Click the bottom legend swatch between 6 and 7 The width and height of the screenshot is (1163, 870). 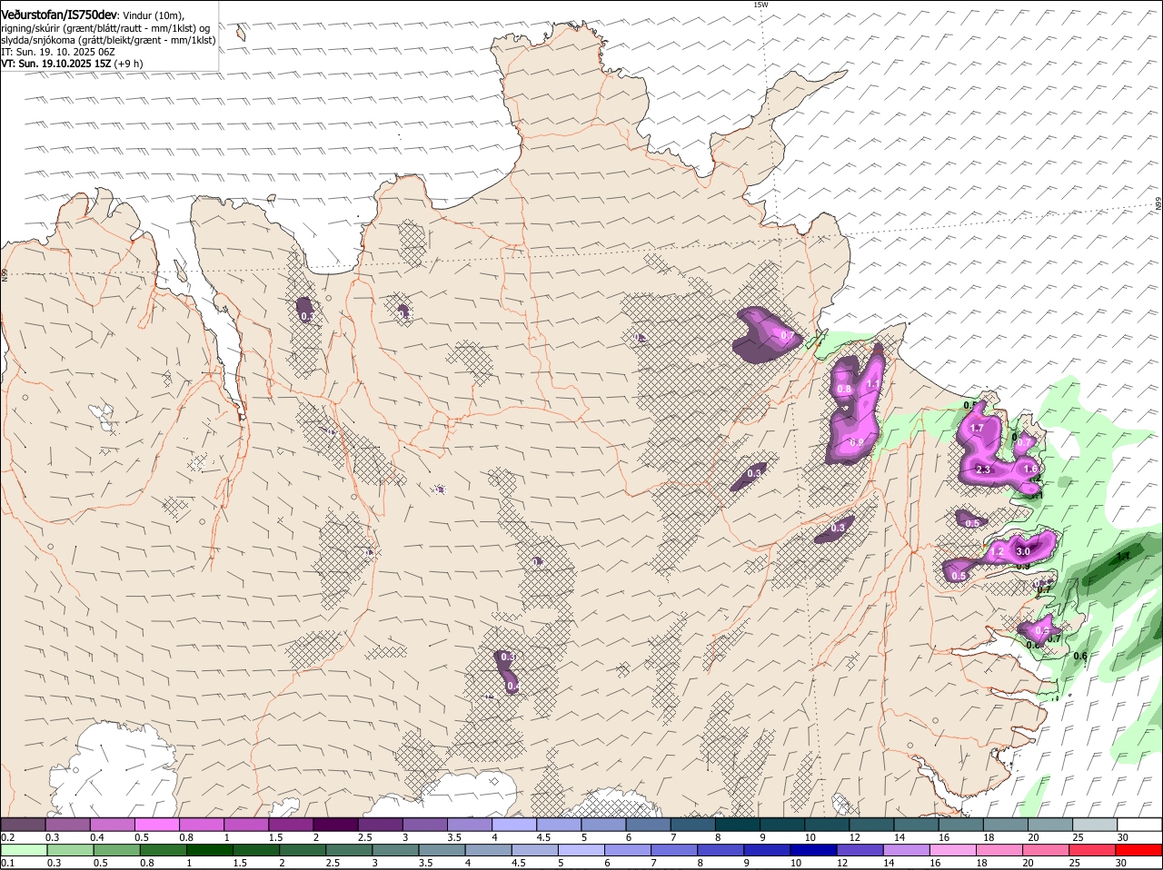pos(629,850)
